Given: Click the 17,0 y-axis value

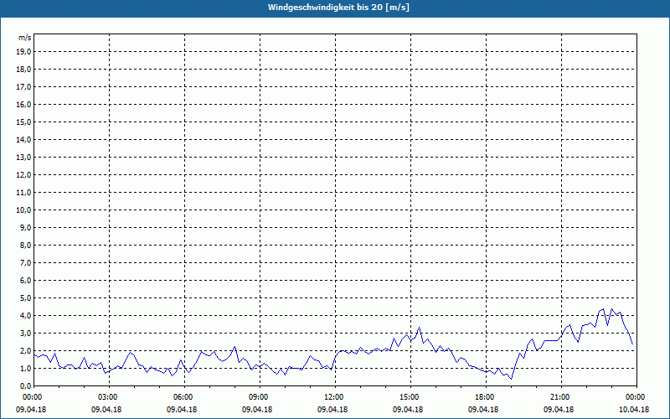Looking at the screenshot, I should (23, 87).
